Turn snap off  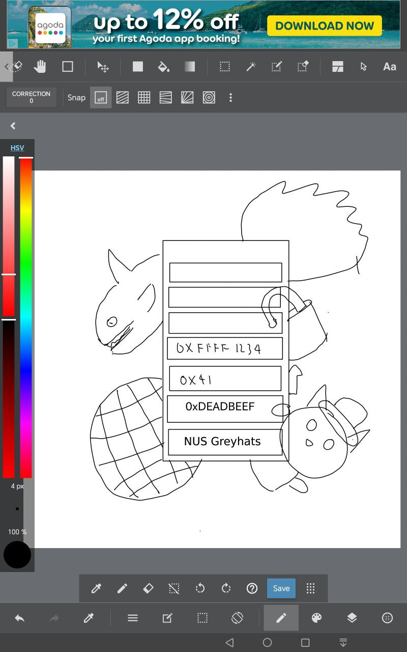click(x=101, y=98)
